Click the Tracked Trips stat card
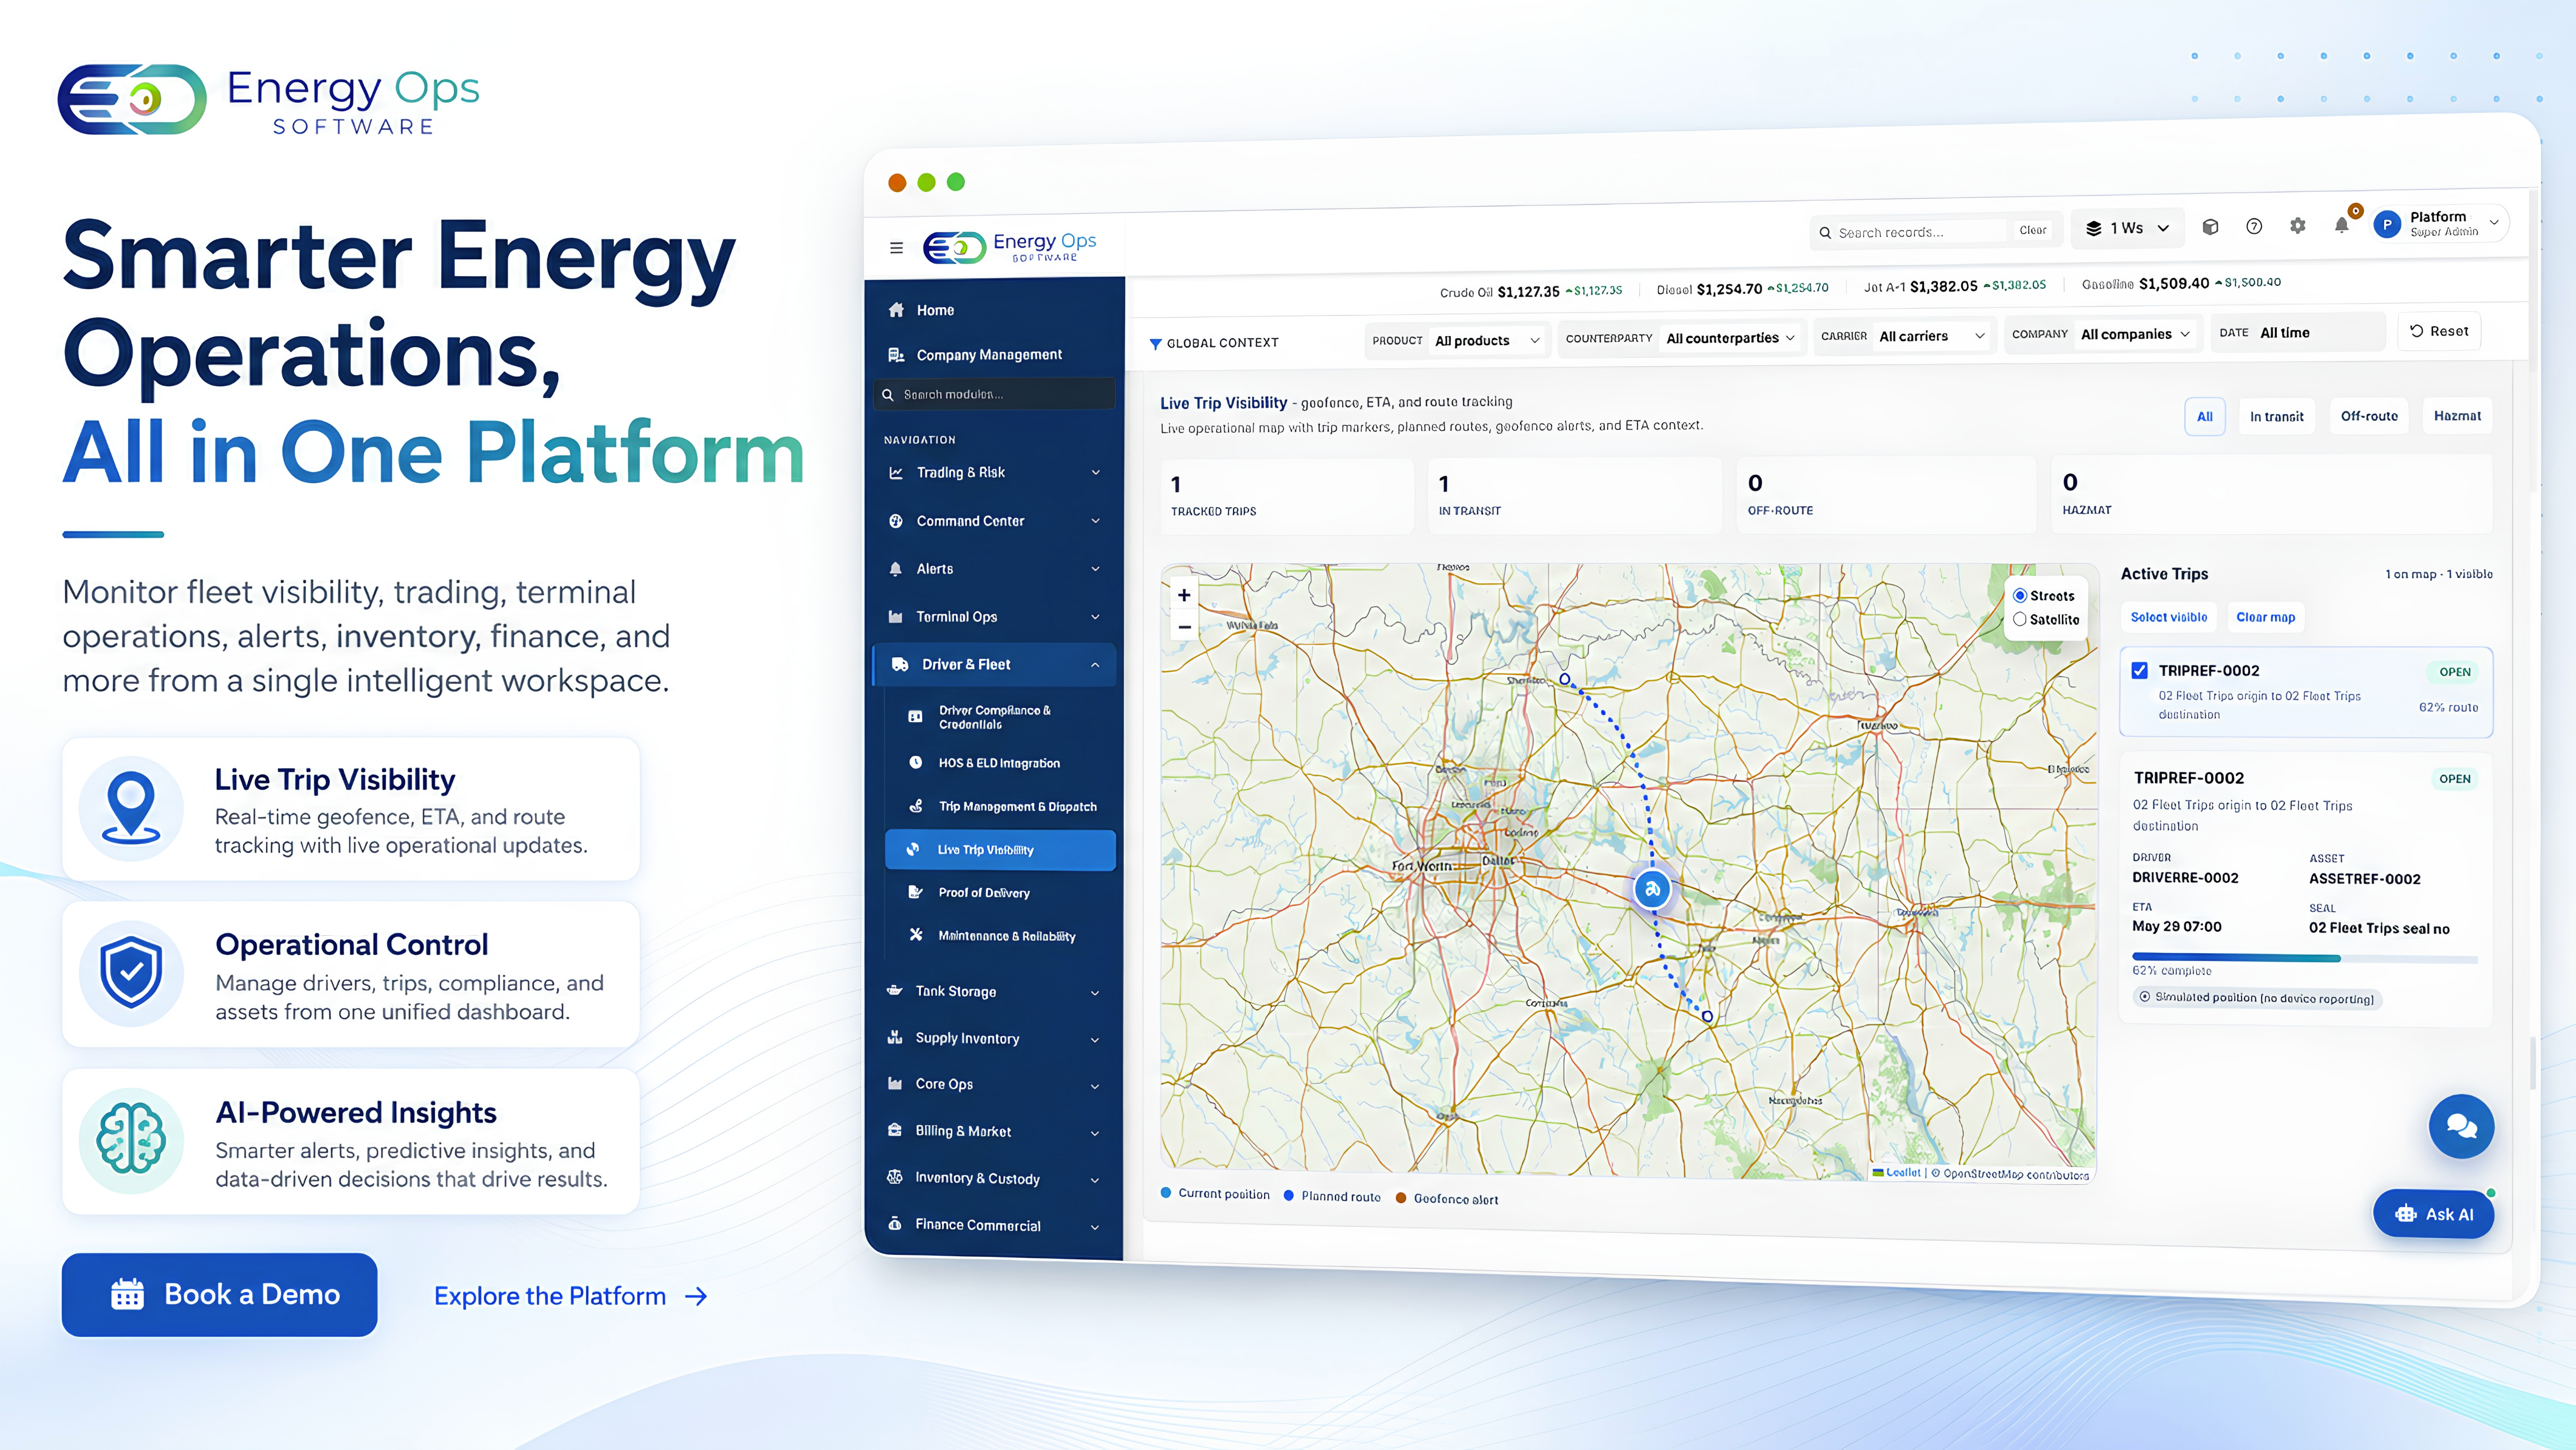Screen dimensions: 2576x1450 [1286, 496]
